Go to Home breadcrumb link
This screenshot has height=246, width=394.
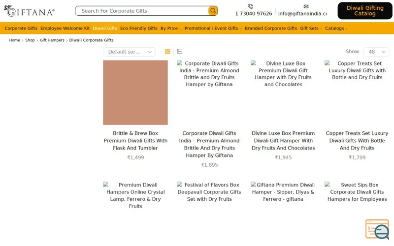click(15, 40)
